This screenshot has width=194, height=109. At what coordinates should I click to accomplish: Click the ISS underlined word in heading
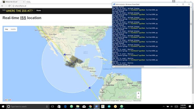(23, 18)
